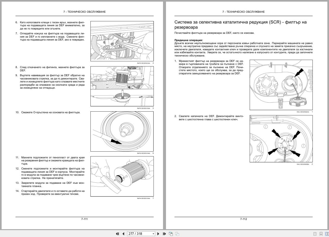Click step 7 'Огледайте кожуха на филтъра' text
The height and width of the screenshot is (237, 329).
52,36
